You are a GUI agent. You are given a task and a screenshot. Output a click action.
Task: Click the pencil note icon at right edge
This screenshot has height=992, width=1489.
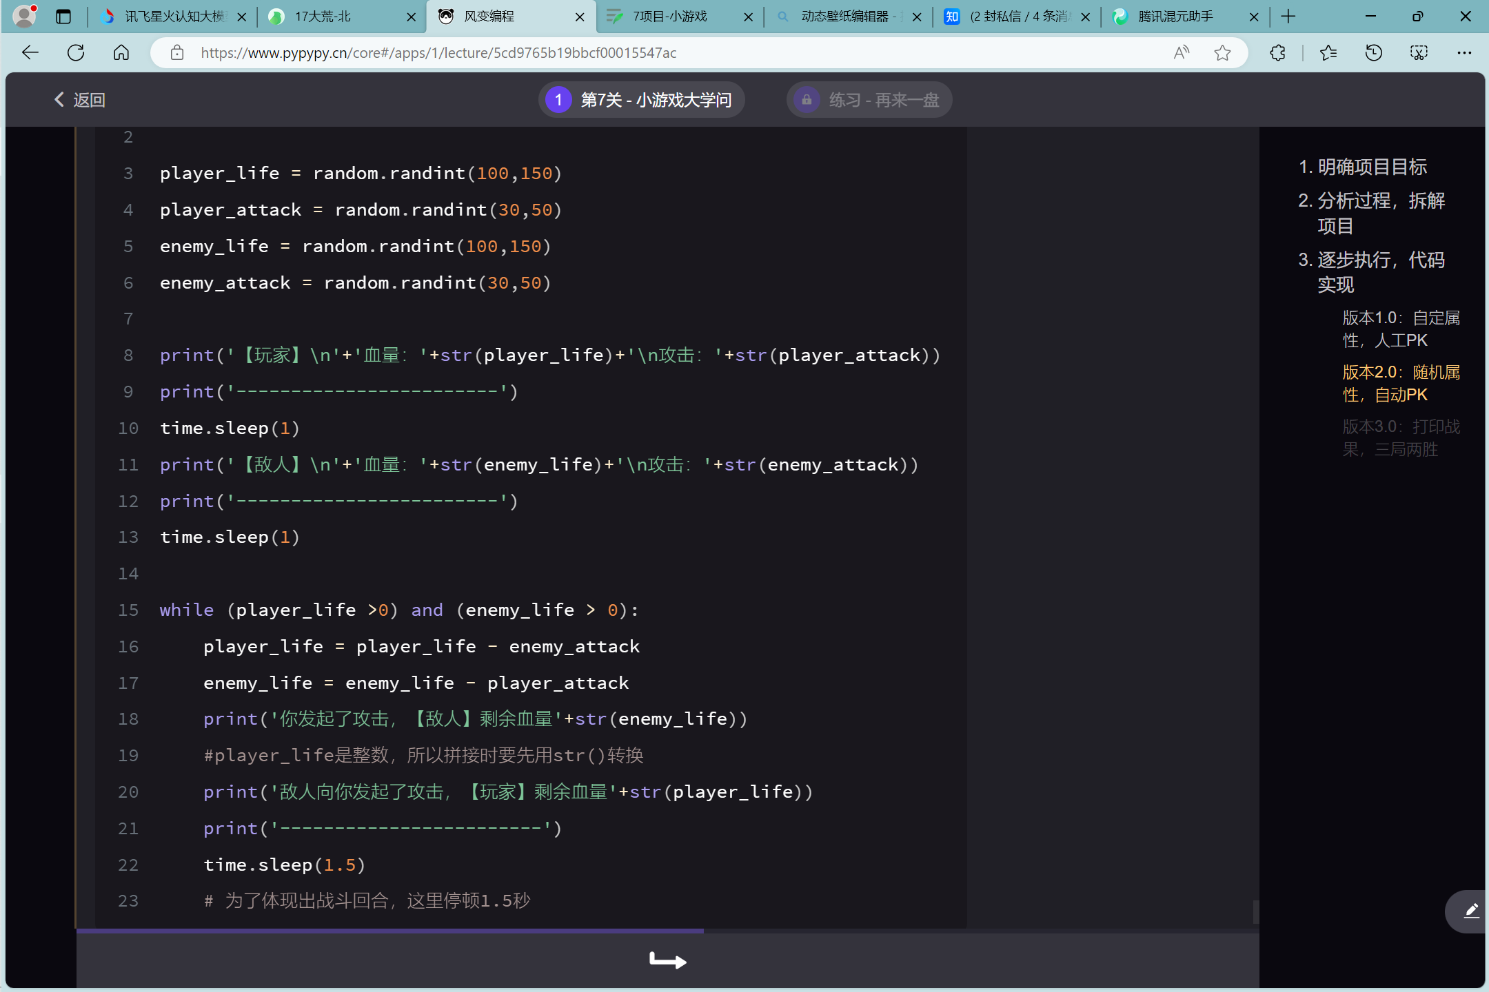(1471, 911)
